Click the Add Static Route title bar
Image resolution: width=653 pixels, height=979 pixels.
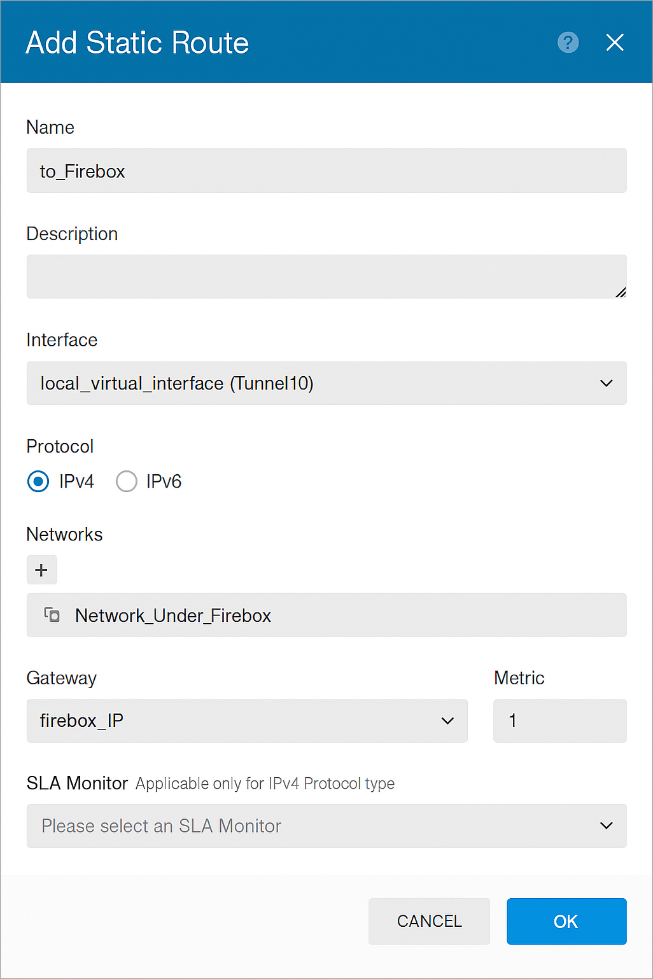pyautogui.click(x=137, y=43)
